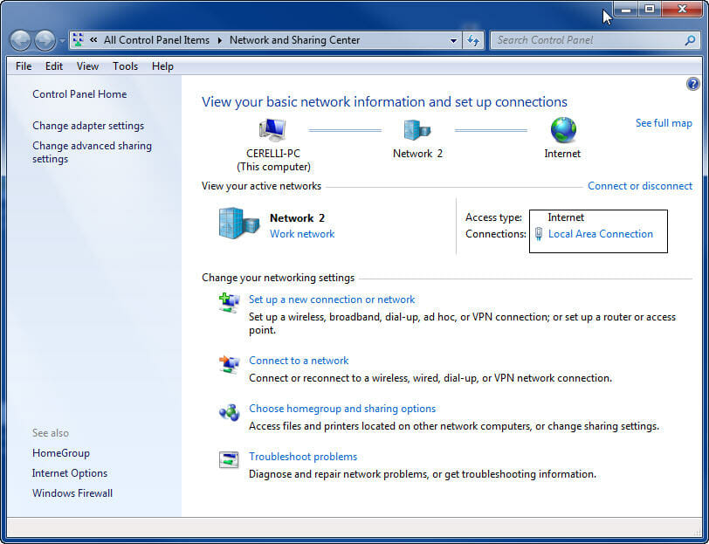Click the CERELLI-PC computer icon
This screenshot has width=709, height=544.
(x=272, y=130)
